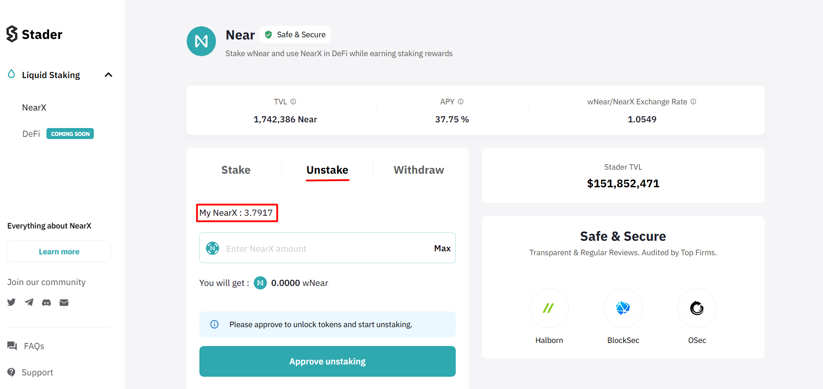Viewport: 823px width, 389px height.
Task: Open the OSec auditor logo
Action: tap(697, 308)
